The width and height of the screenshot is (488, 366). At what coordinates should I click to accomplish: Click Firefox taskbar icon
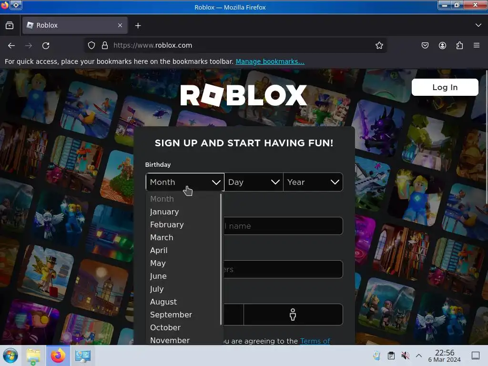point(58,356)
